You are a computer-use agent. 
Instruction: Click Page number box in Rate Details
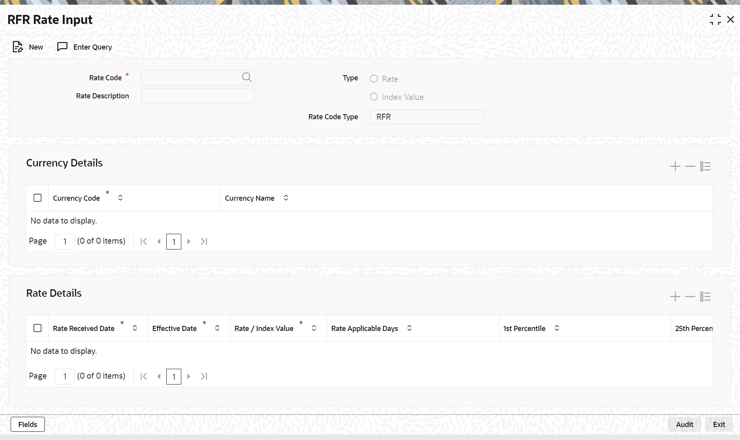[64, 376]
